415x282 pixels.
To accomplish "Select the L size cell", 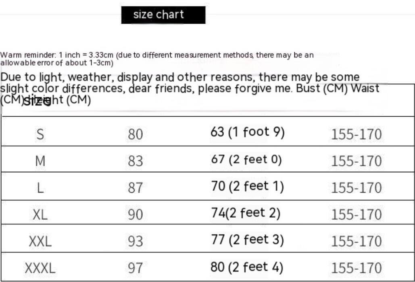I will click(x=40, y=188).
